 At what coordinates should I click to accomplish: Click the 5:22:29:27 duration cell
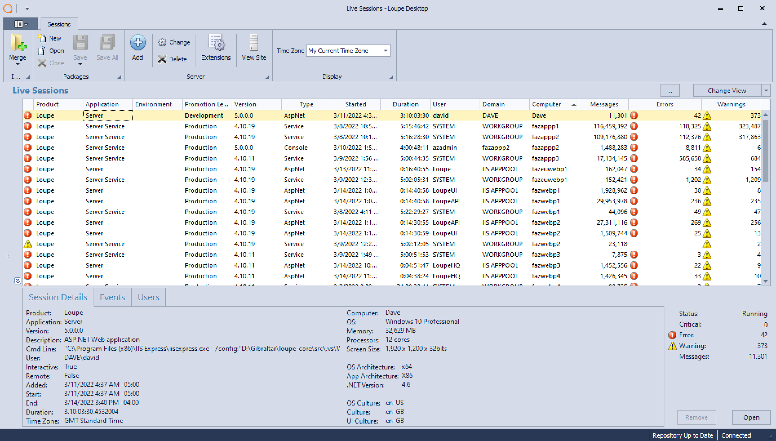click(x=405, y=212)
